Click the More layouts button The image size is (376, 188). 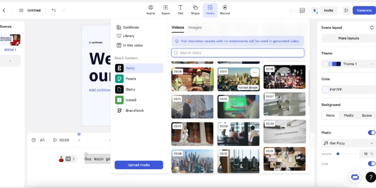click(349, 38)
